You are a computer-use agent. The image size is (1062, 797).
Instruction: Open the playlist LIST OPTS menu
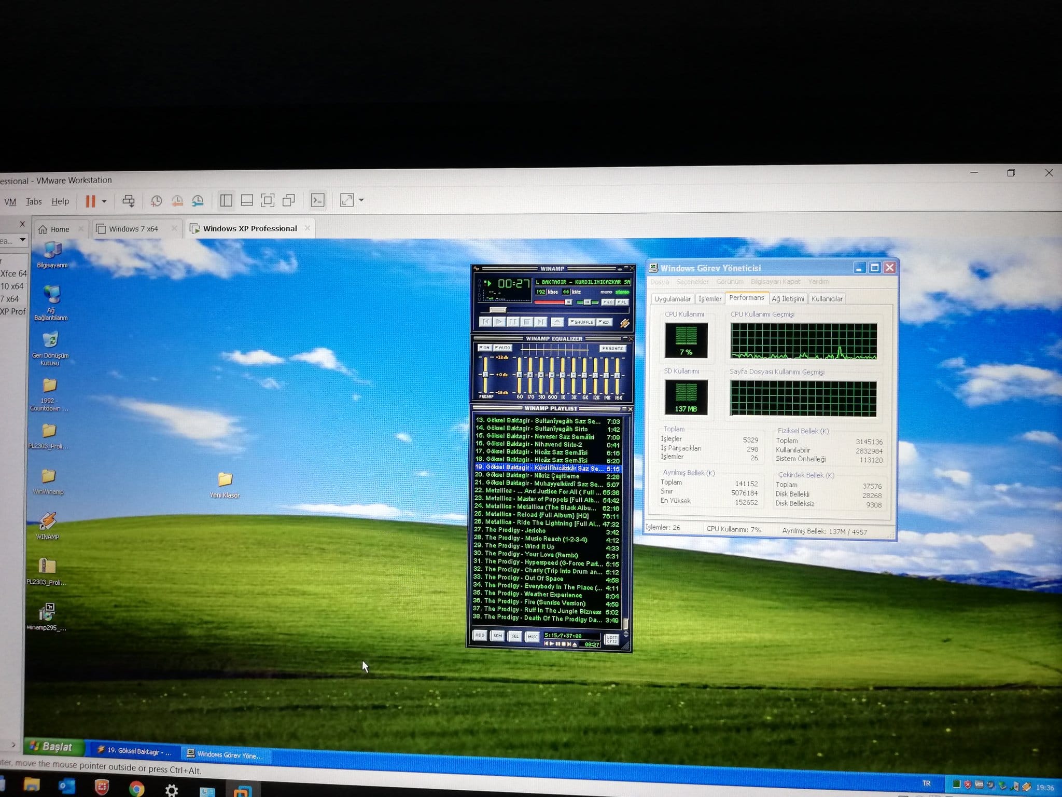tap(612, 639)
